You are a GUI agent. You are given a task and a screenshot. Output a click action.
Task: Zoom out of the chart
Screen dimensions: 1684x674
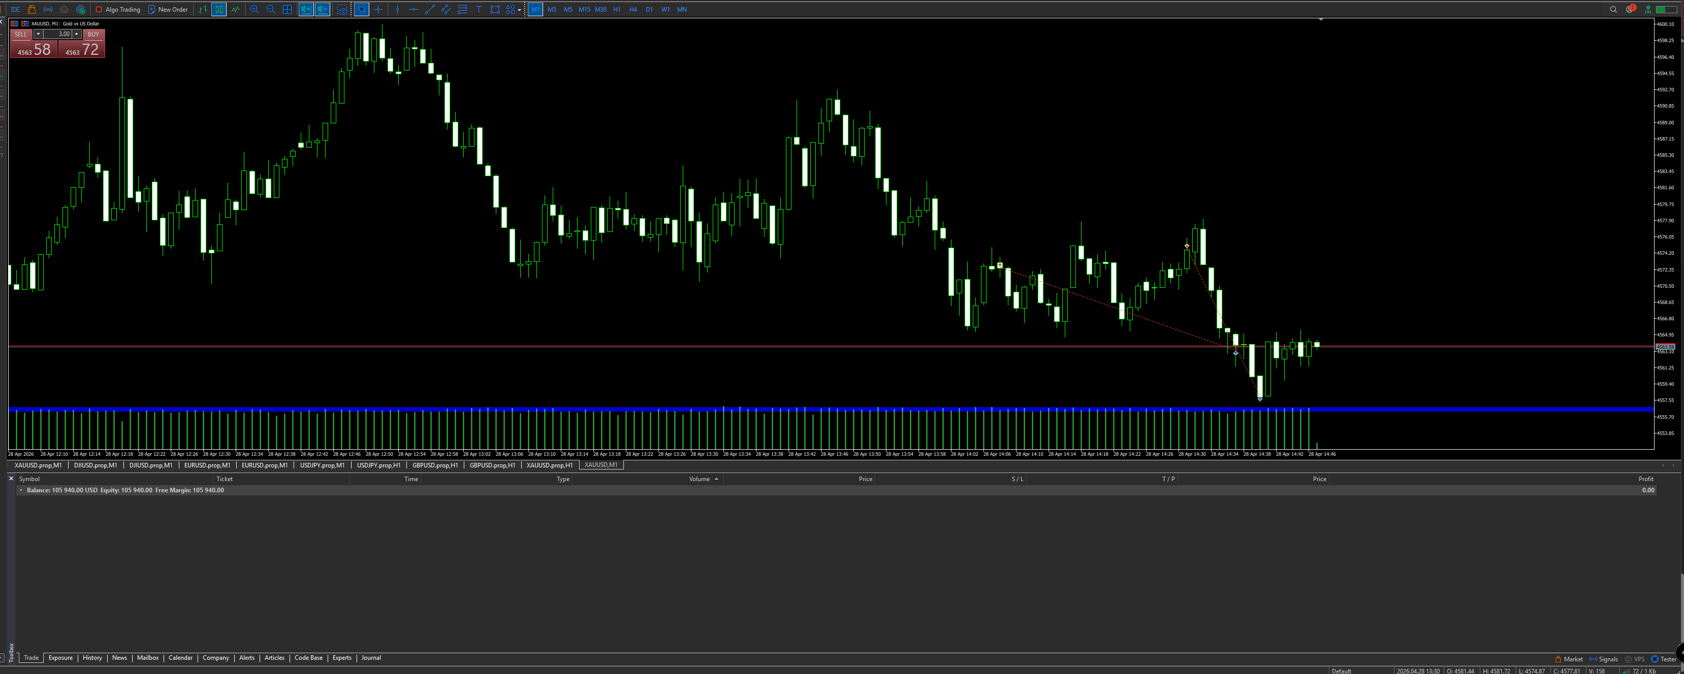pyautogui.click(x=271, y=9)
